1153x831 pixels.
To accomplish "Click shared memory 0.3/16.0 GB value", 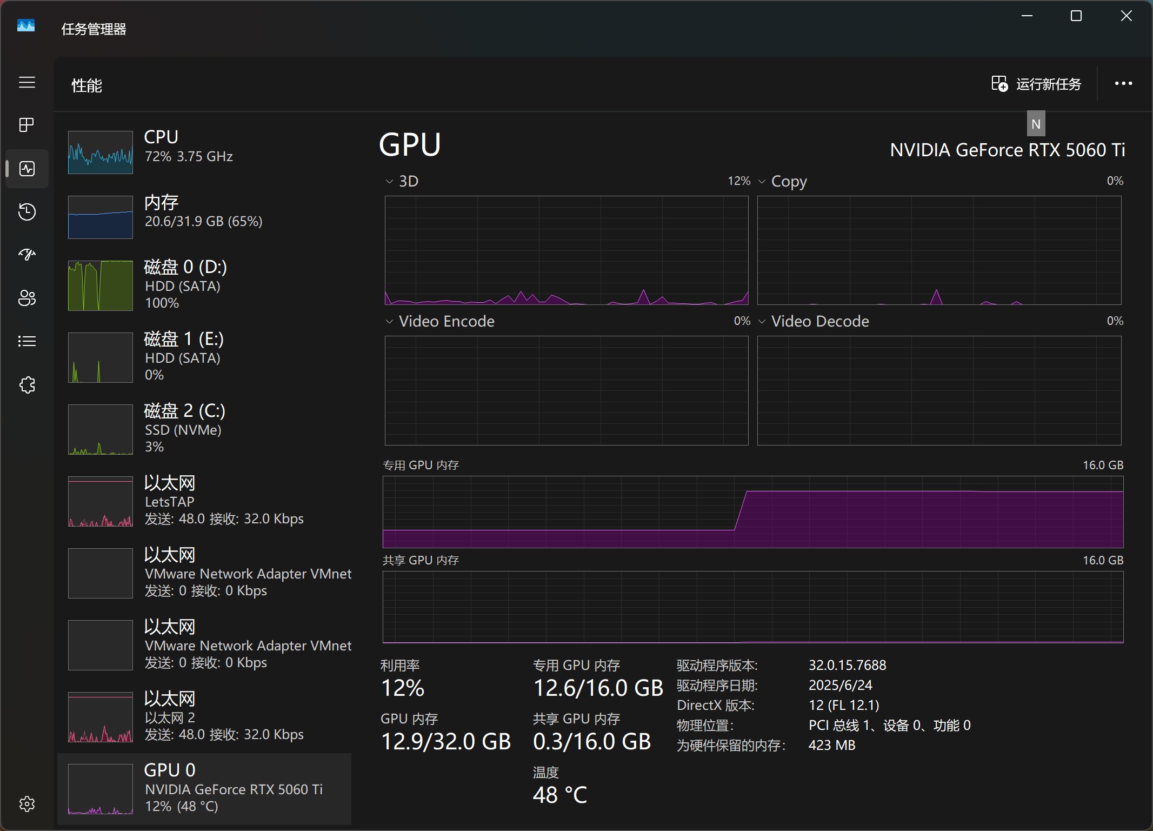I will (x=592, y=741).
